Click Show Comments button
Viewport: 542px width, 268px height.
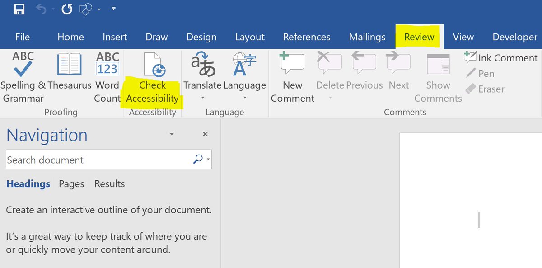[438, 78]
